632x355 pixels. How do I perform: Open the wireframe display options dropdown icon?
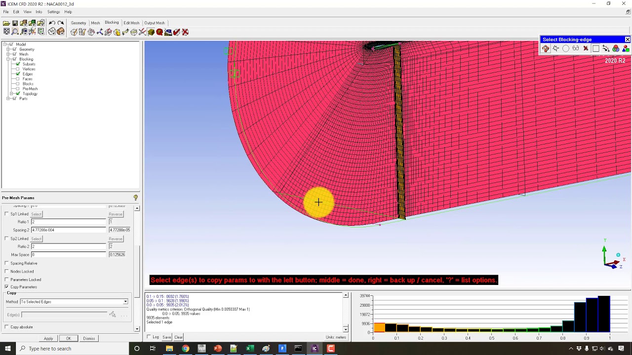52,32
